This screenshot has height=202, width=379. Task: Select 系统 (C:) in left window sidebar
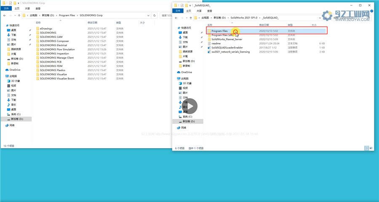click(x=14, y=114)
